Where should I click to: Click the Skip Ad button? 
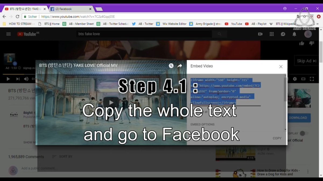pyautogui.click(x=307, y=61)
